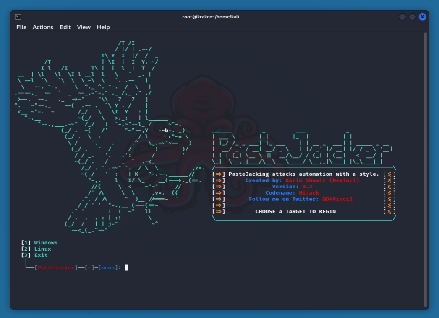Open the File menu
This screenshot has height=318, width=439.
coord(21,27)
